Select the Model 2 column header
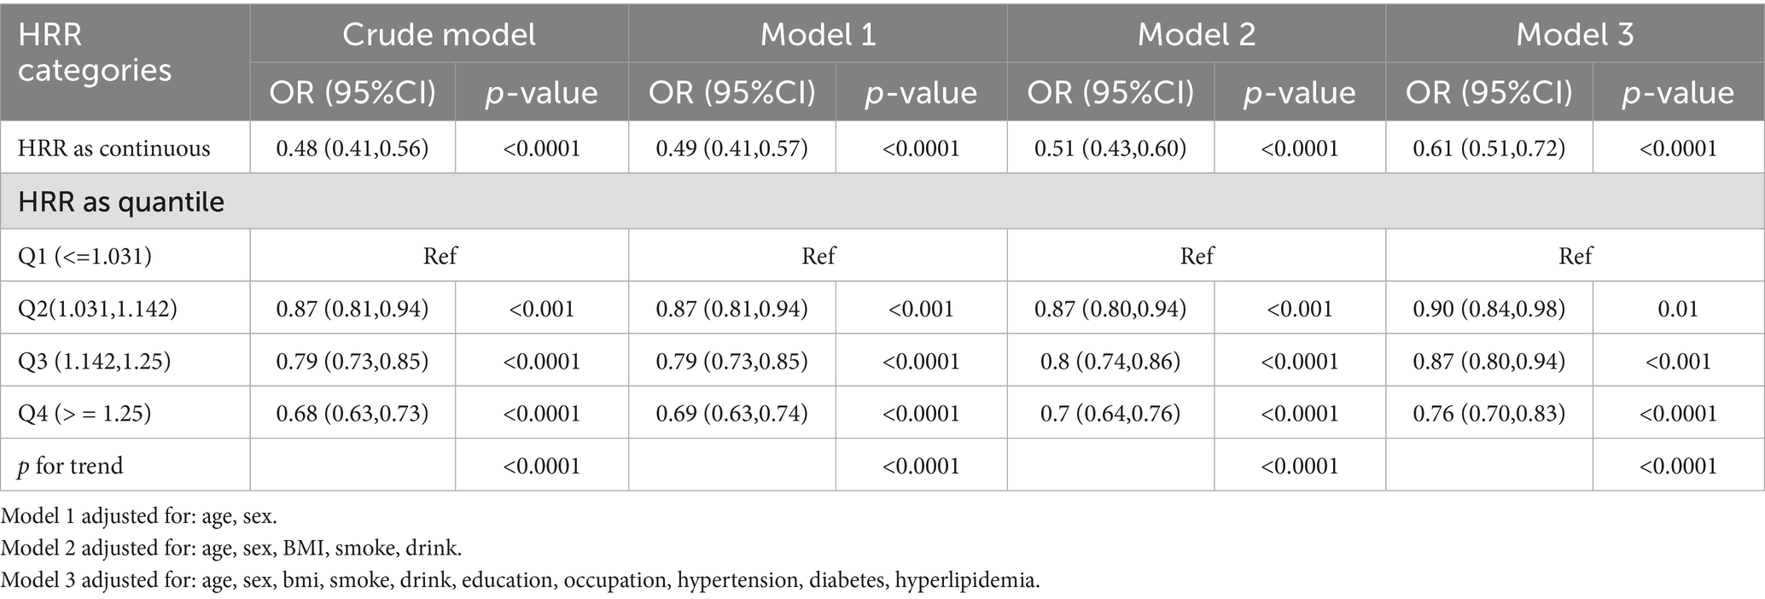Screen dimensions: 1765x599 [x=1196, y=34]
